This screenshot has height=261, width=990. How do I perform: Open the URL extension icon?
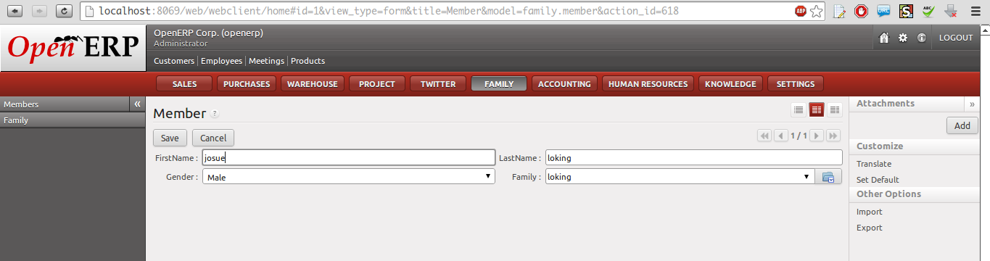coord(883,11)
